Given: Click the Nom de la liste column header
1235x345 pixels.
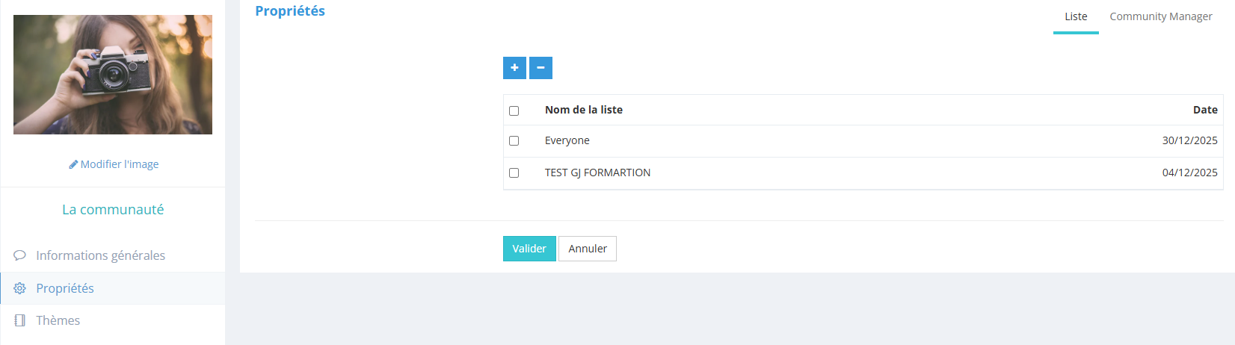Looking at the screenshot, I should point(584,110).
